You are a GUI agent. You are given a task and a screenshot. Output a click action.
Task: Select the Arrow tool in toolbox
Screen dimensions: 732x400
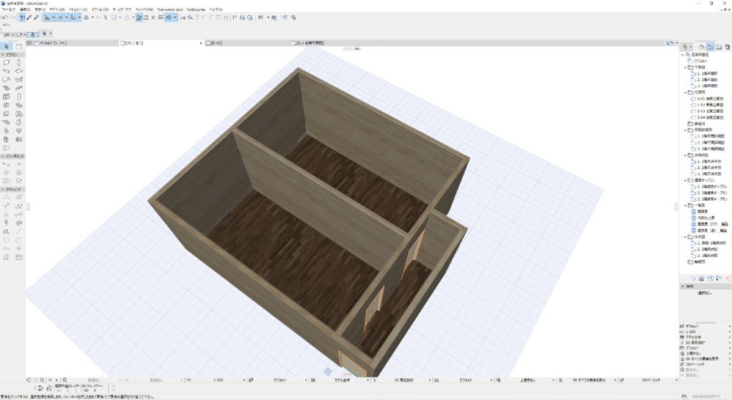[x=7, y=46]
